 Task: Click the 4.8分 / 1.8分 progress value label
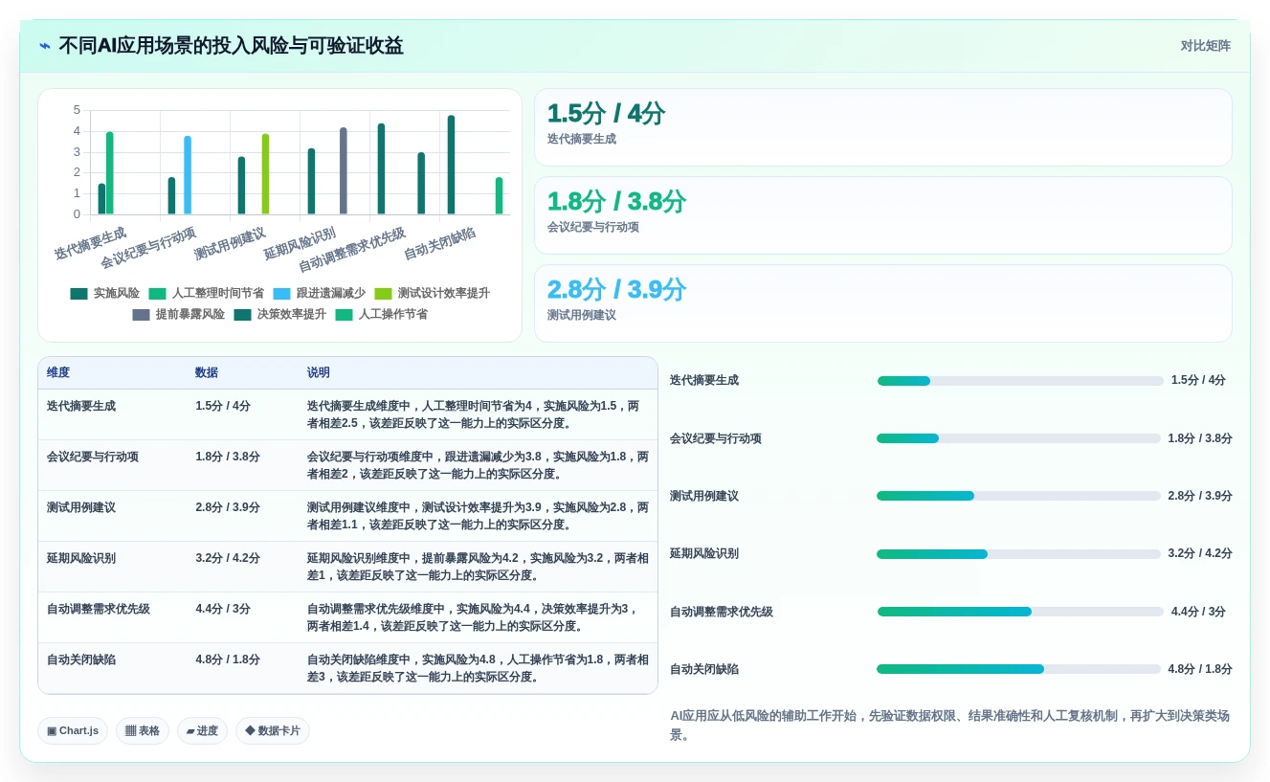click(1200, 669)
